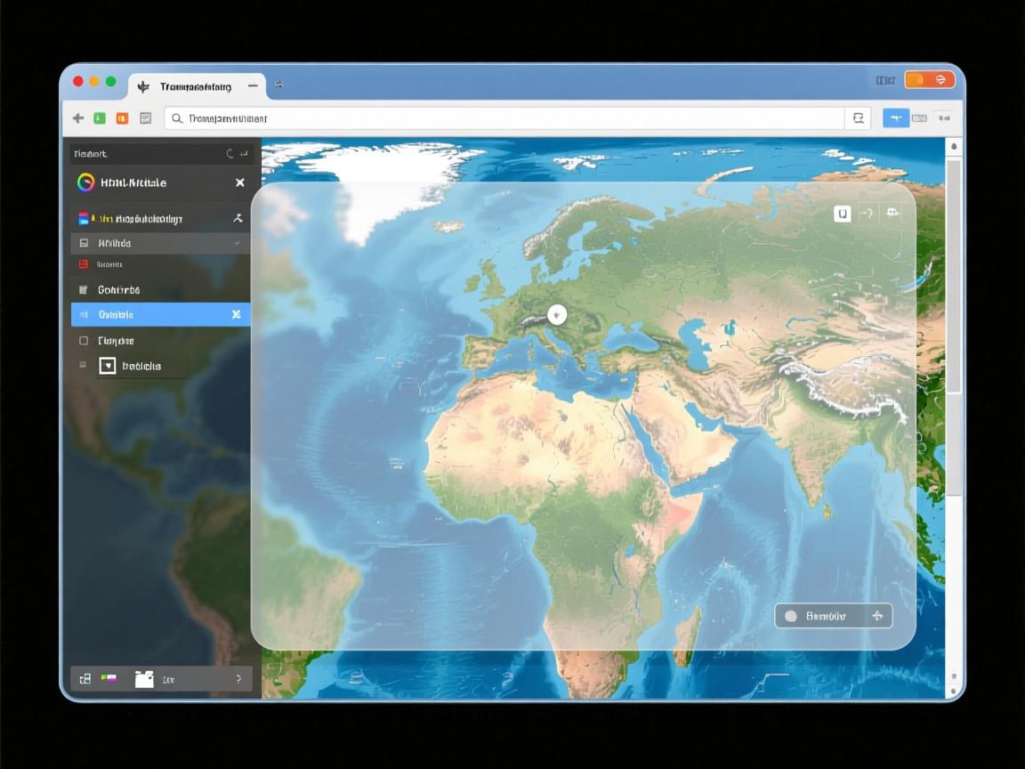
Task: Click the icon at right end of address bar
Action: pos(858,118)
